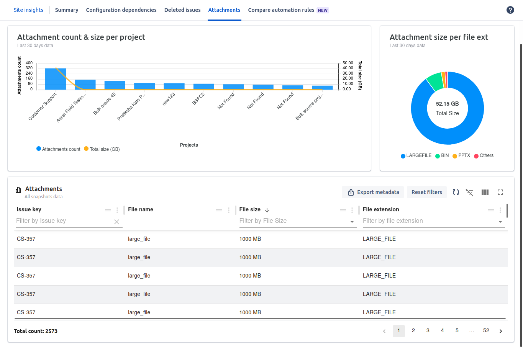Click the Export metadata button

tap(373, 192)
